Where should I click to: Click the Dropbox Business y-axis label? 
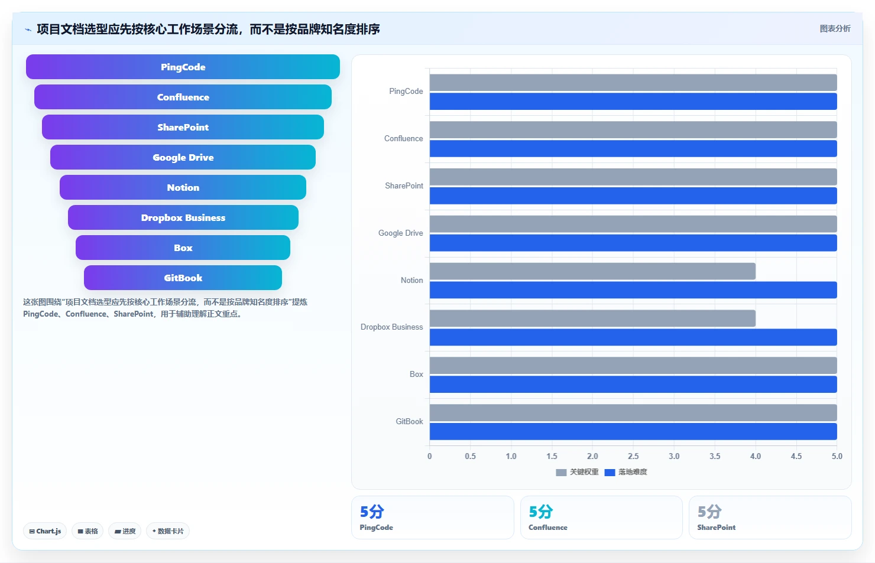click(x=391, y=327)
